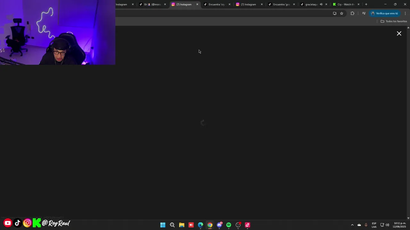This screenshot has width=410, height=230.
Task: Open Windows Start menu
Action: pyautogui.click(x=163, y=225)
